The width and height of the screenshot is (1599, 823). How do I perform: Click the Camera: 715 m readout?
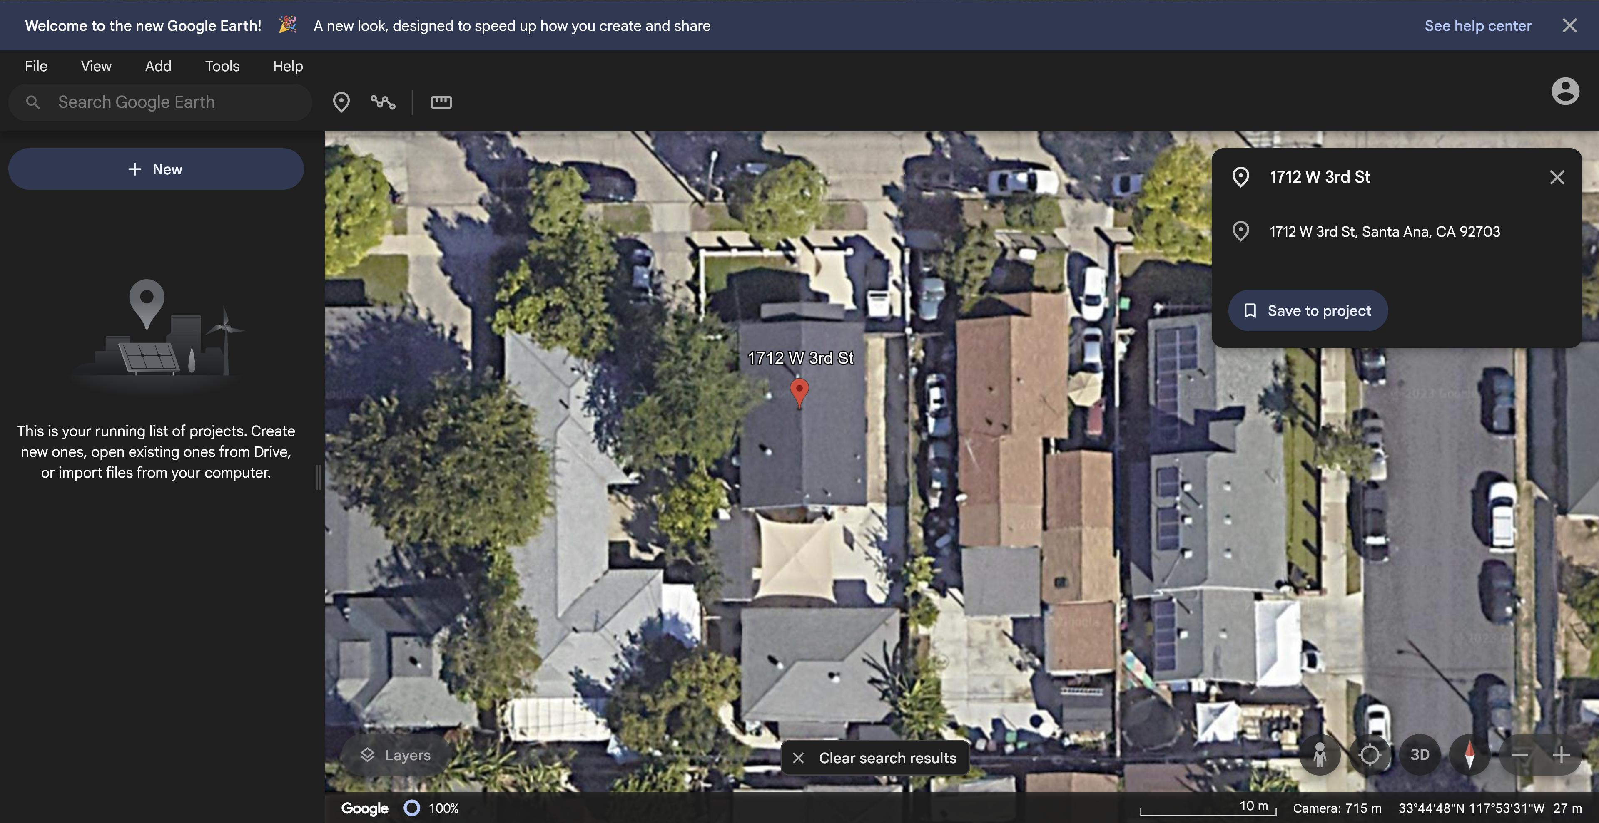tap(1337, 808)
